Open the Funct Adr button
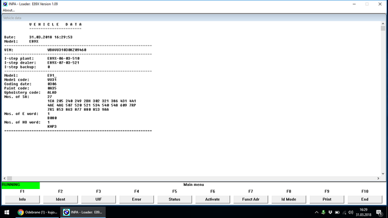Image resolution: width=388 pixels, height=218 pixels. [x=250, y=199]
